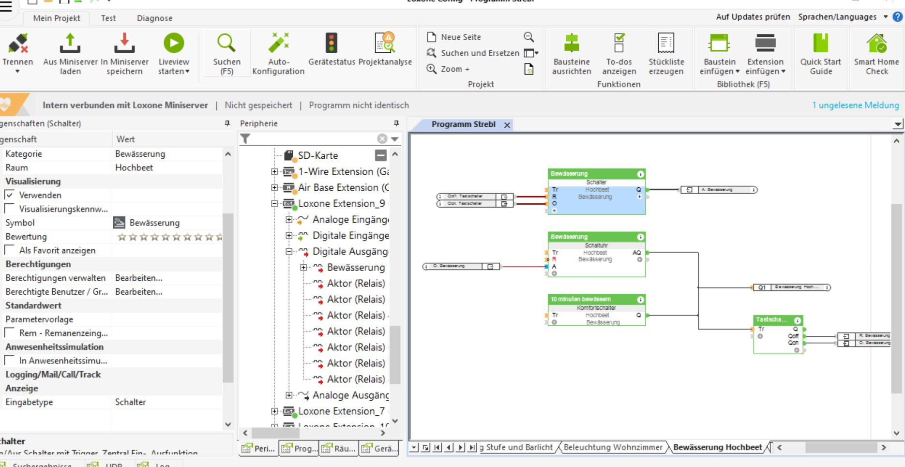Viewport: 905px width, 467px height.
Task: Expand the Loxone Extension_7 node
Action: 274,411
